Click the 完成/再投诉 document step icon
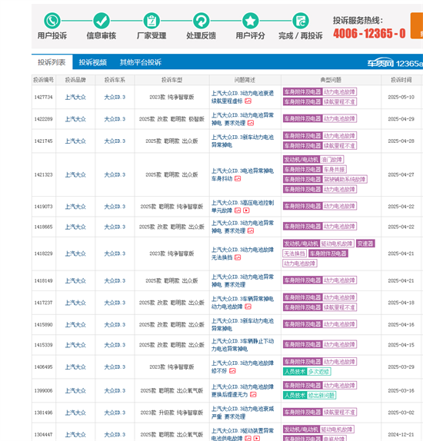This screenshot has width=423, height=441. tap(301, 21)
